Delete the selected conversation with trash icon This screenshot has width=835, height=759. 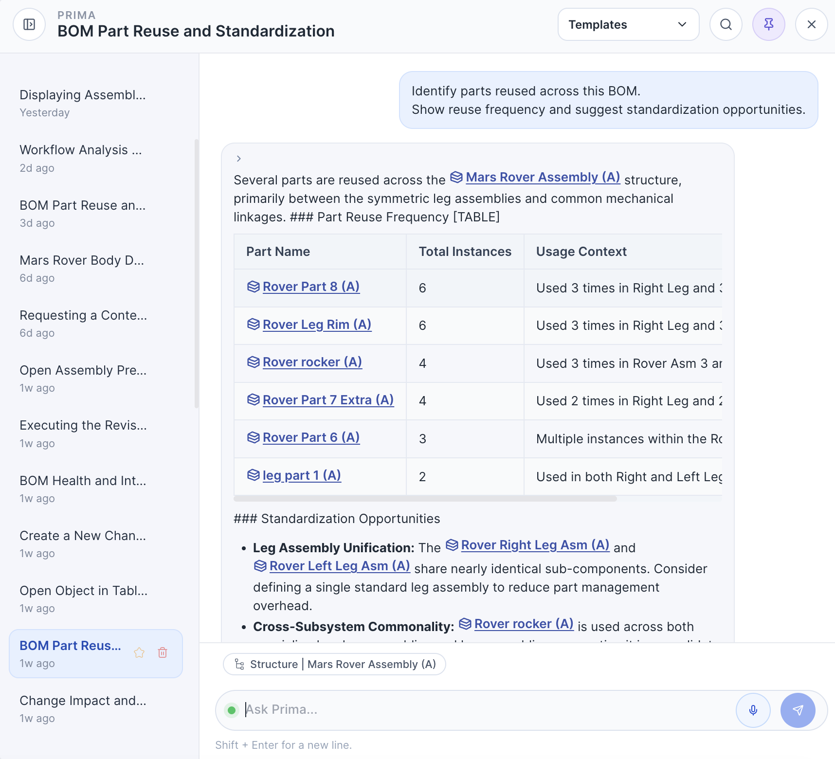pos(163,652)
